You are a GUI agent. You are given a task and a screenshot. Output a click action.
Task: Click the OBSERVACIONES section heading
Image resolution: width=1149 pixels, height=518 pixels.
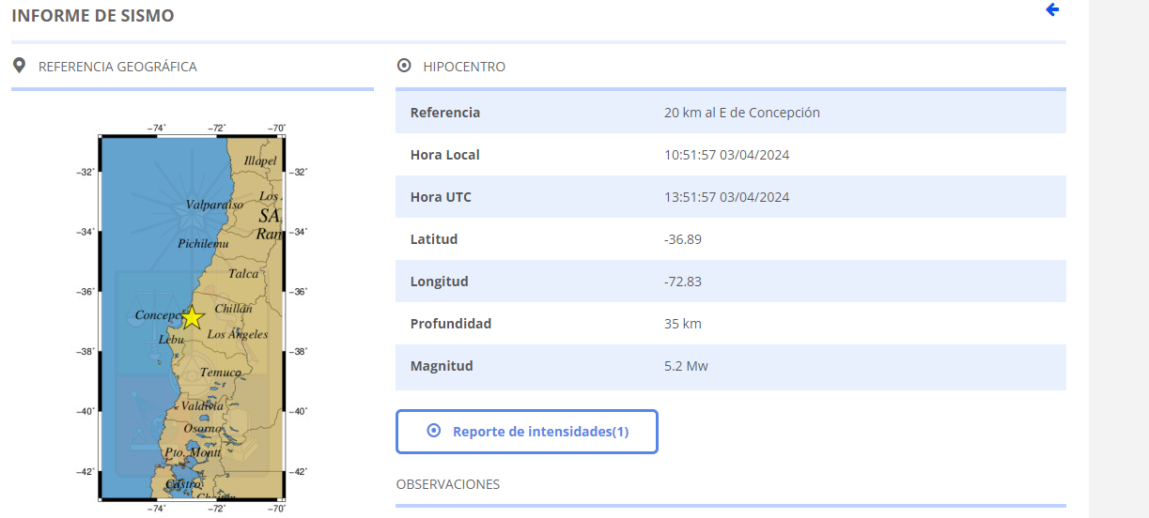[x=448, y=484]
